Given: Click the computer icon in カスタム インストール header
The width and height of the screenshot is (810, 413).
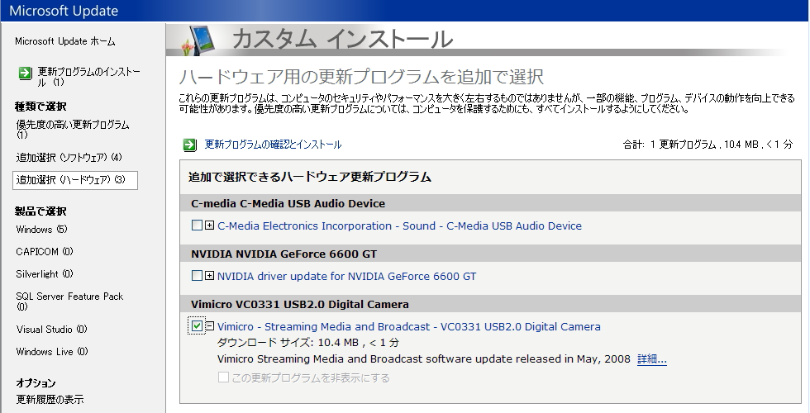Looking at the screenshot, I should coord(200,40).
